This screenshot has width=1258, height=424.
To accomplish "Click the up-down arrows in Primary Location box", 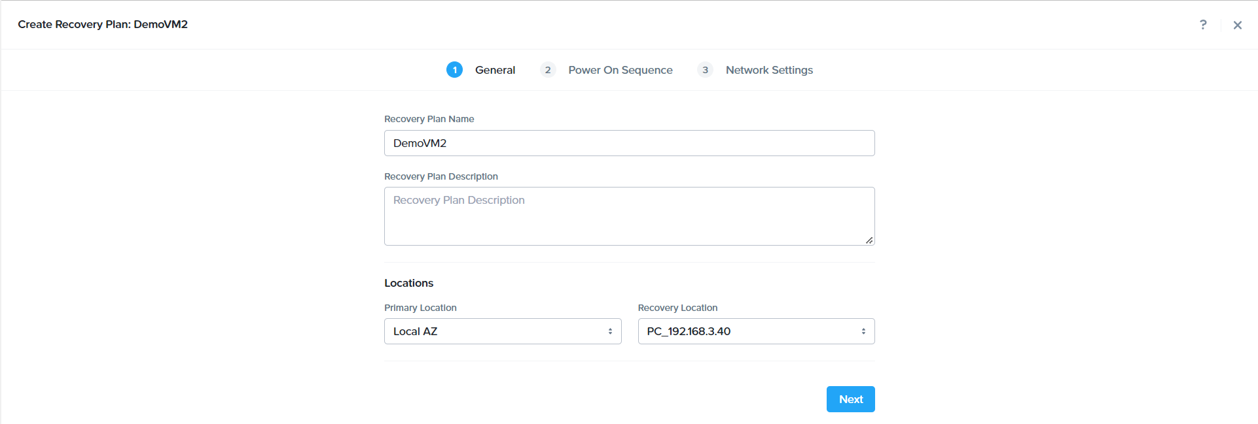I will [x=610, y=331].
